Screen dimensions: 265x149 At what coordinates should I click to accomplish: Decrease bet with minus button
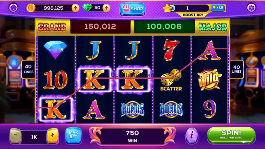click(15, 136)
